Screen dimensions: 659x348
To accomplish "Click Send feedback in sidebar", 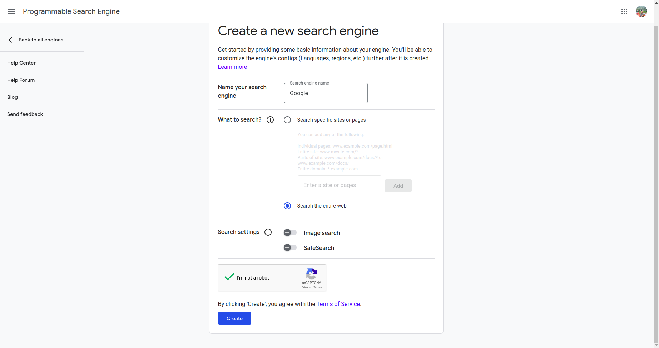I will pyautogui.click(x=25, y=114).
